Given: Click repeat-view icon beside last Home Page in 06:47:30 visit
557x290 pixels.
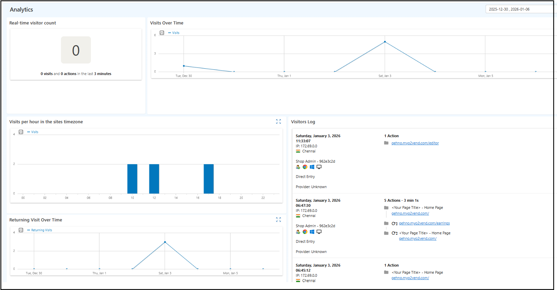Looking at the screenshot, I should (x=395, y=233).
